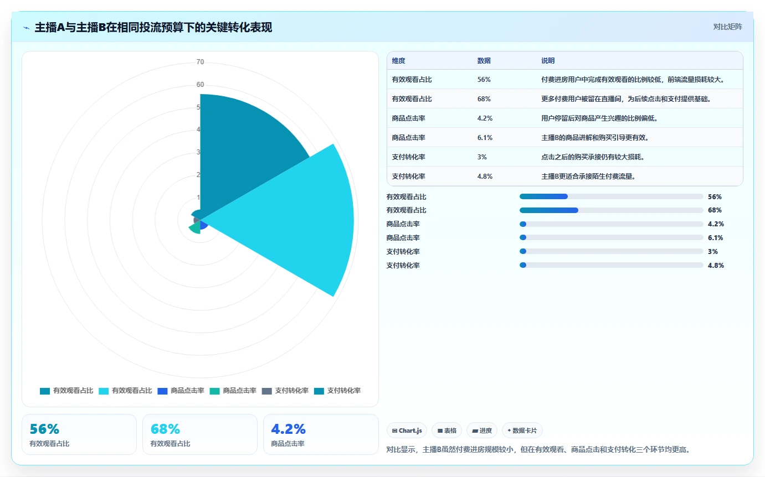The height and width of the screenshot is (477, 765).
Task: Select the Chart.js chip
Action: [407, 431]
